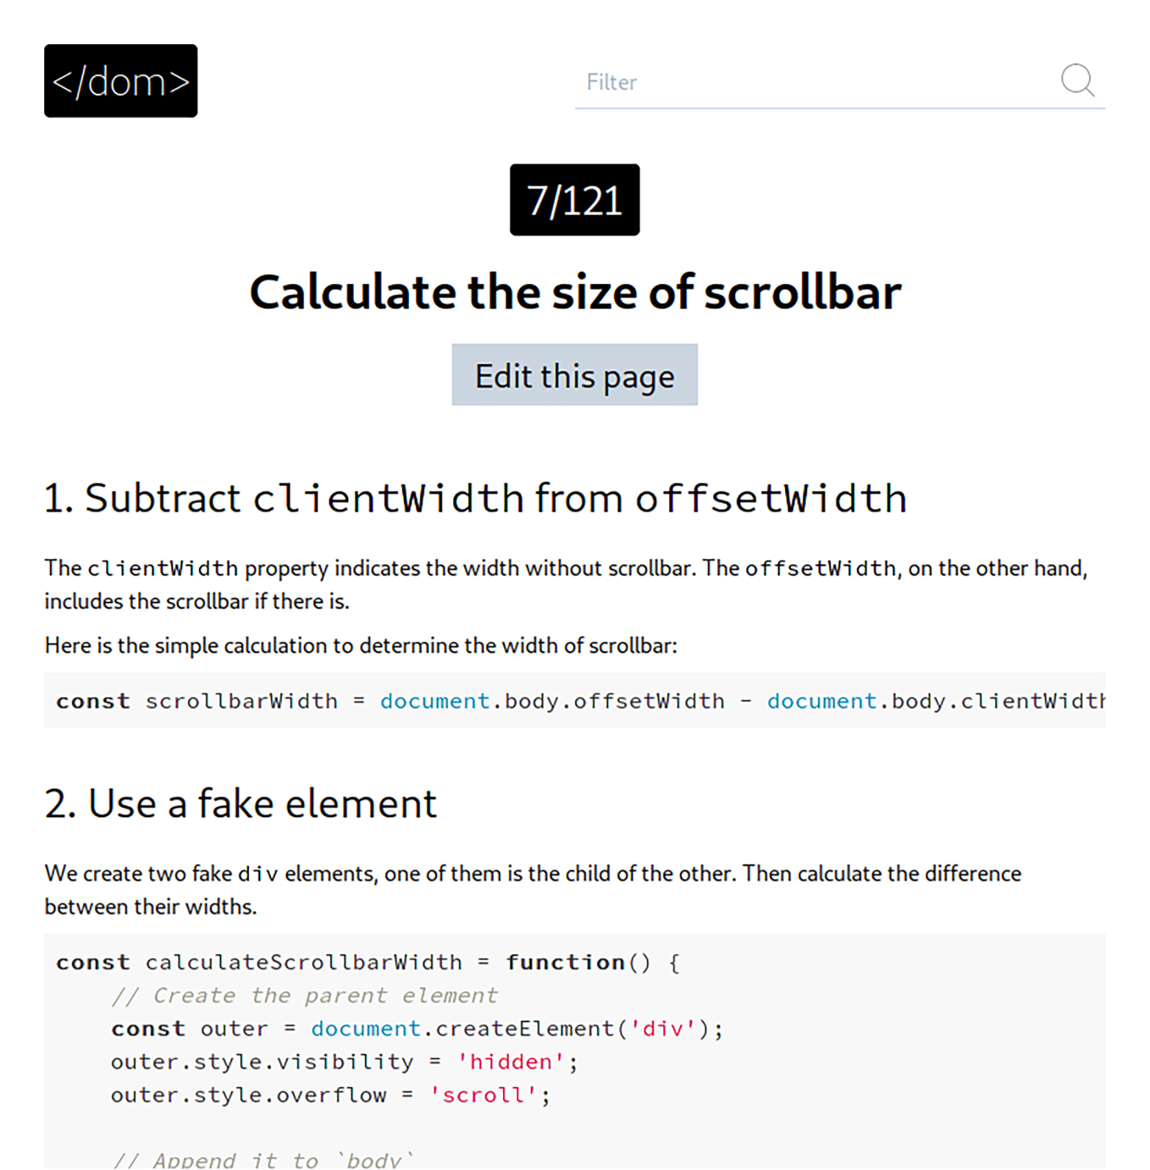Click the 'hidden' string in code
Screen dimensions: 1150x1170
coord(511,1062)
